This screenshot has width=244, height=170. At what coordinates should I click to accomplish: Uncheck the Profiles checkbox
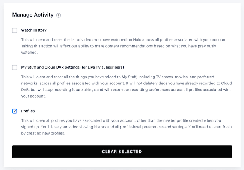15,111
